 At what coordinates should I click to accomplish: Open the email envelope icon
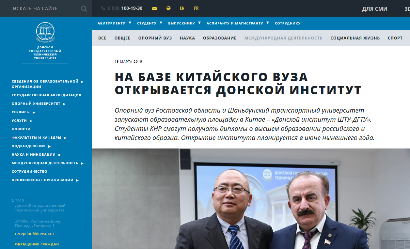coord(154,8)
